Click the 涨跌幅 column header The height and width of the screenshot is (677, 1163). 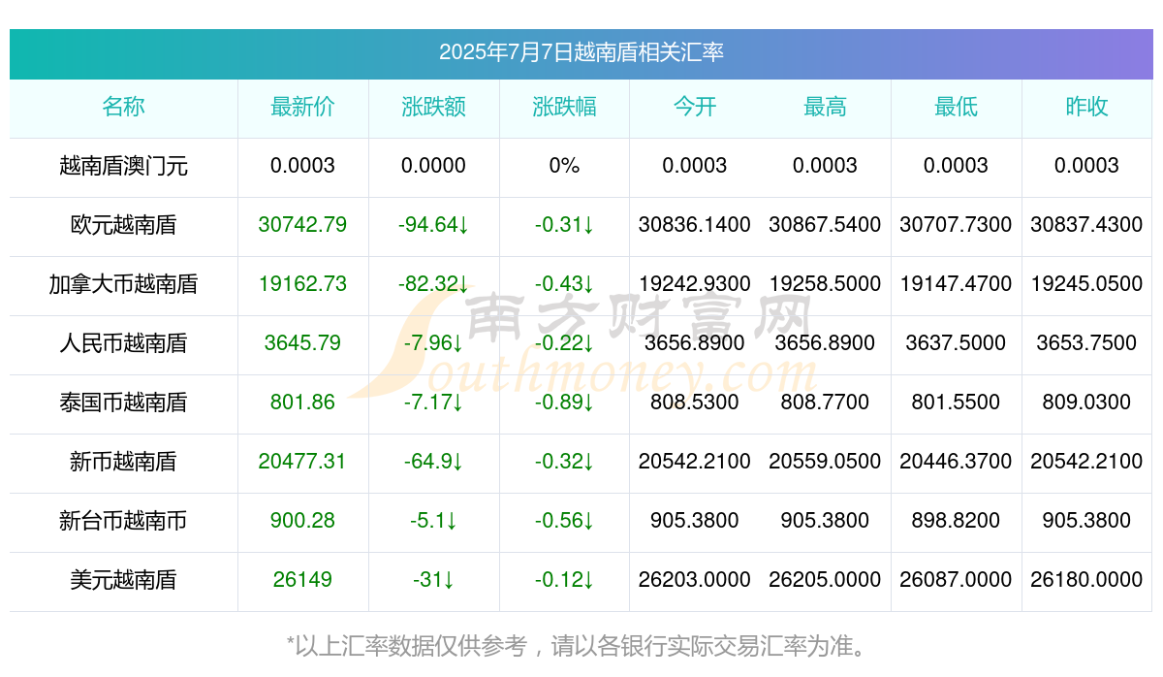pos(564,107)
